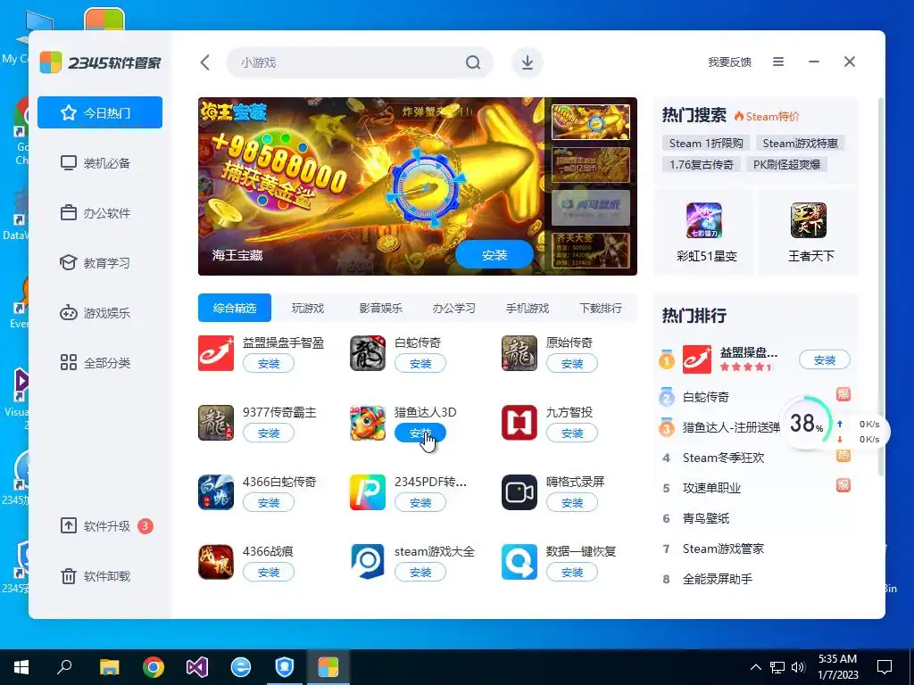Open the 2345PDF转换 app icon
The height and width of the screenshot is (685, 914).
tap(367, 492)
